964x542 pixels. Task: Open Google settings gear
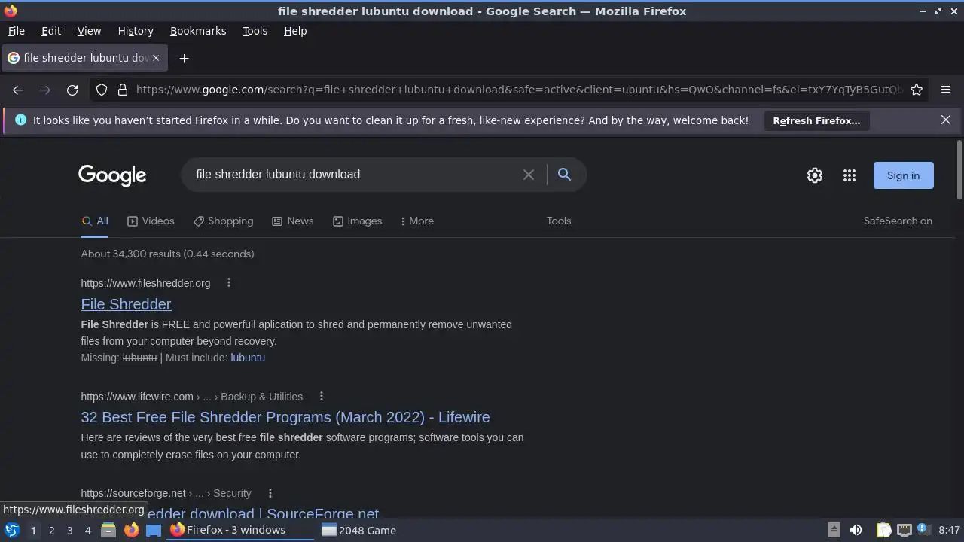click(x=815, y=175)
